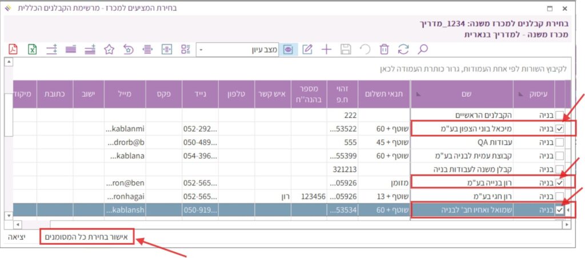Click the pencil edit icon
The height and width of the screenshot is (258, 585).
click(307, 49)
